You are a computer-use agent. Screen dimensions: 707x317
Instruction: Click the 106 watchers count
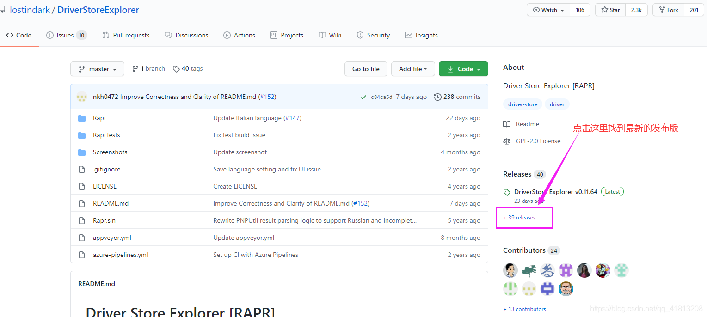click(x=580, y=10)
